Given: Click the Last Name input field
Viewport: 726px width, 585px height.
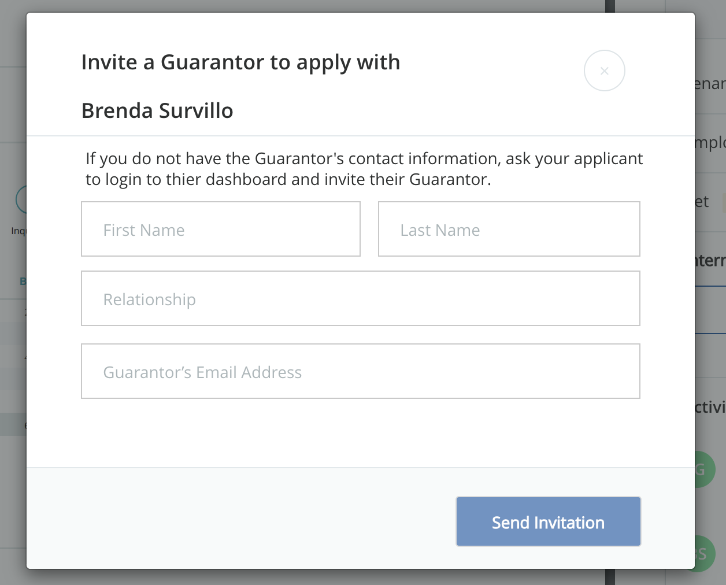Looking at the screenshot, I should 509,229.
